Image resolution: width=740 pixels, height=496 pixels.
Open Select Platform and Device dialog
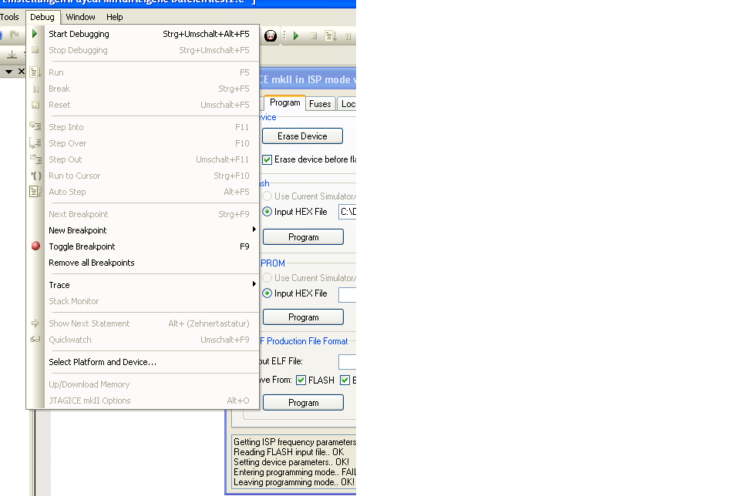coord(143,362)
